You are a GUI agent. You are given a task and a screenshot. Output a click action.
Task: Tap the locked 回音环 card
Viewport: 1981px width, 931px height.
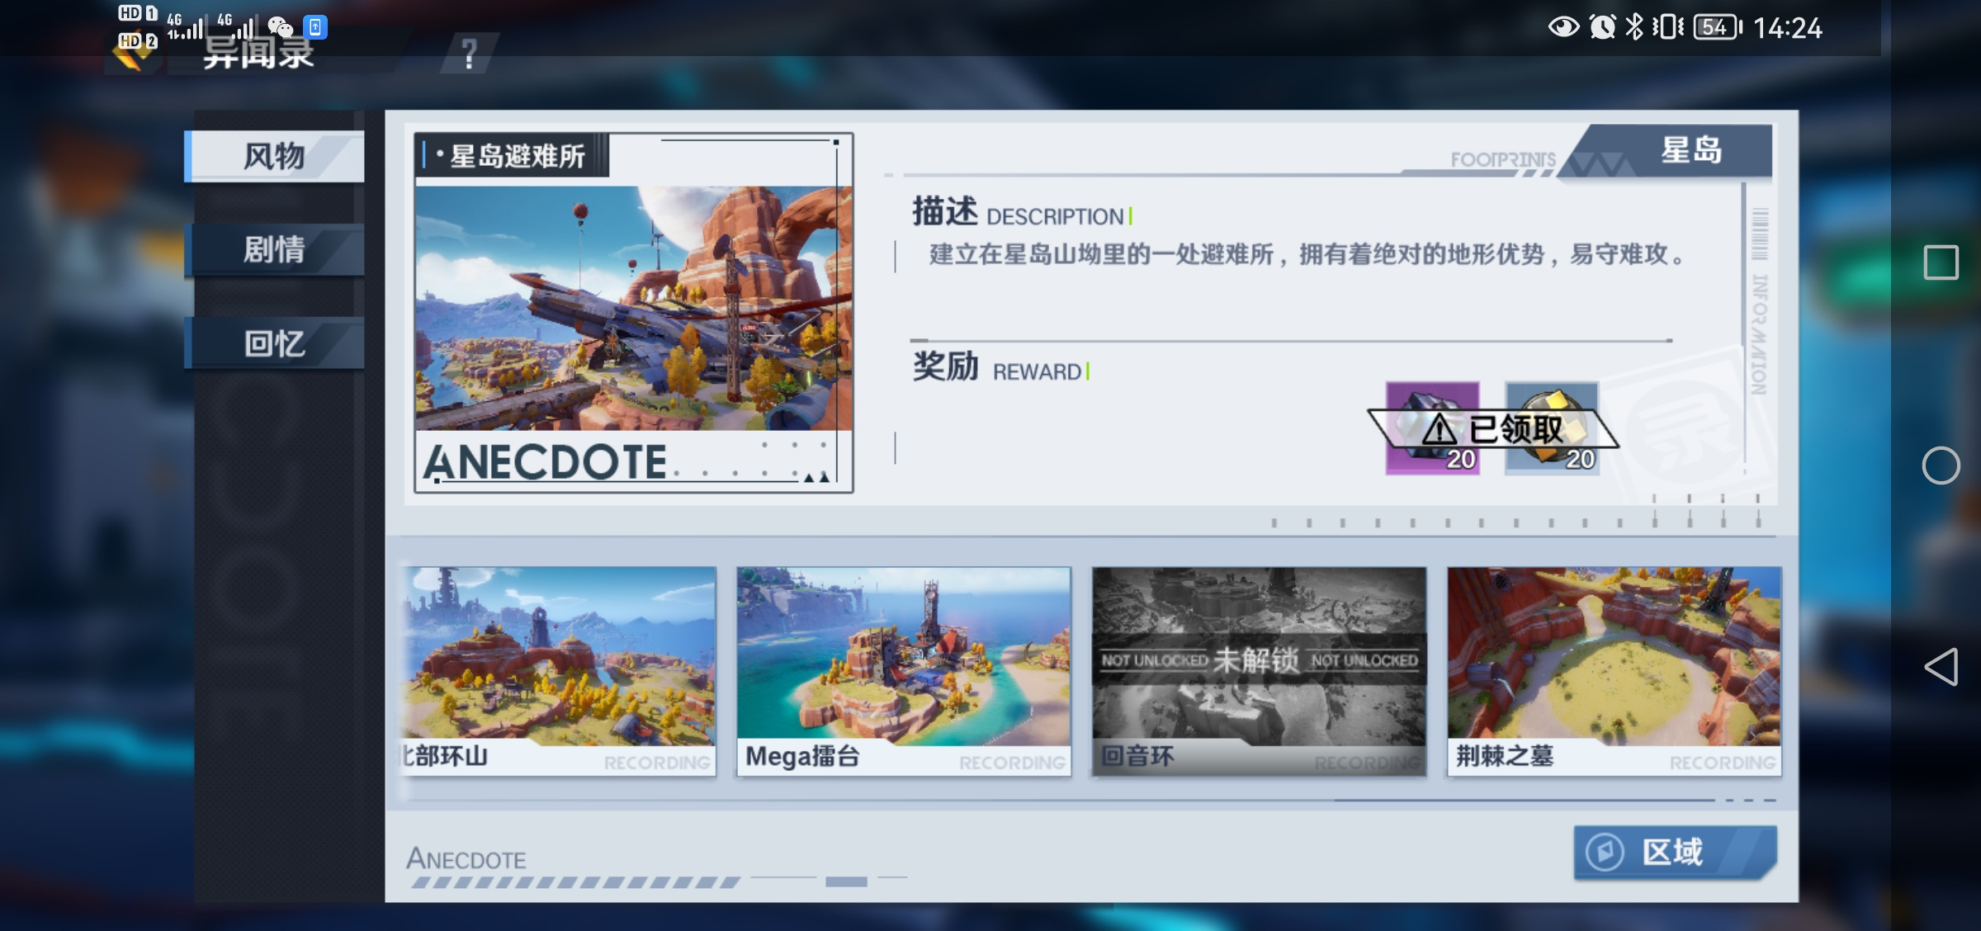coord(1259,671)
